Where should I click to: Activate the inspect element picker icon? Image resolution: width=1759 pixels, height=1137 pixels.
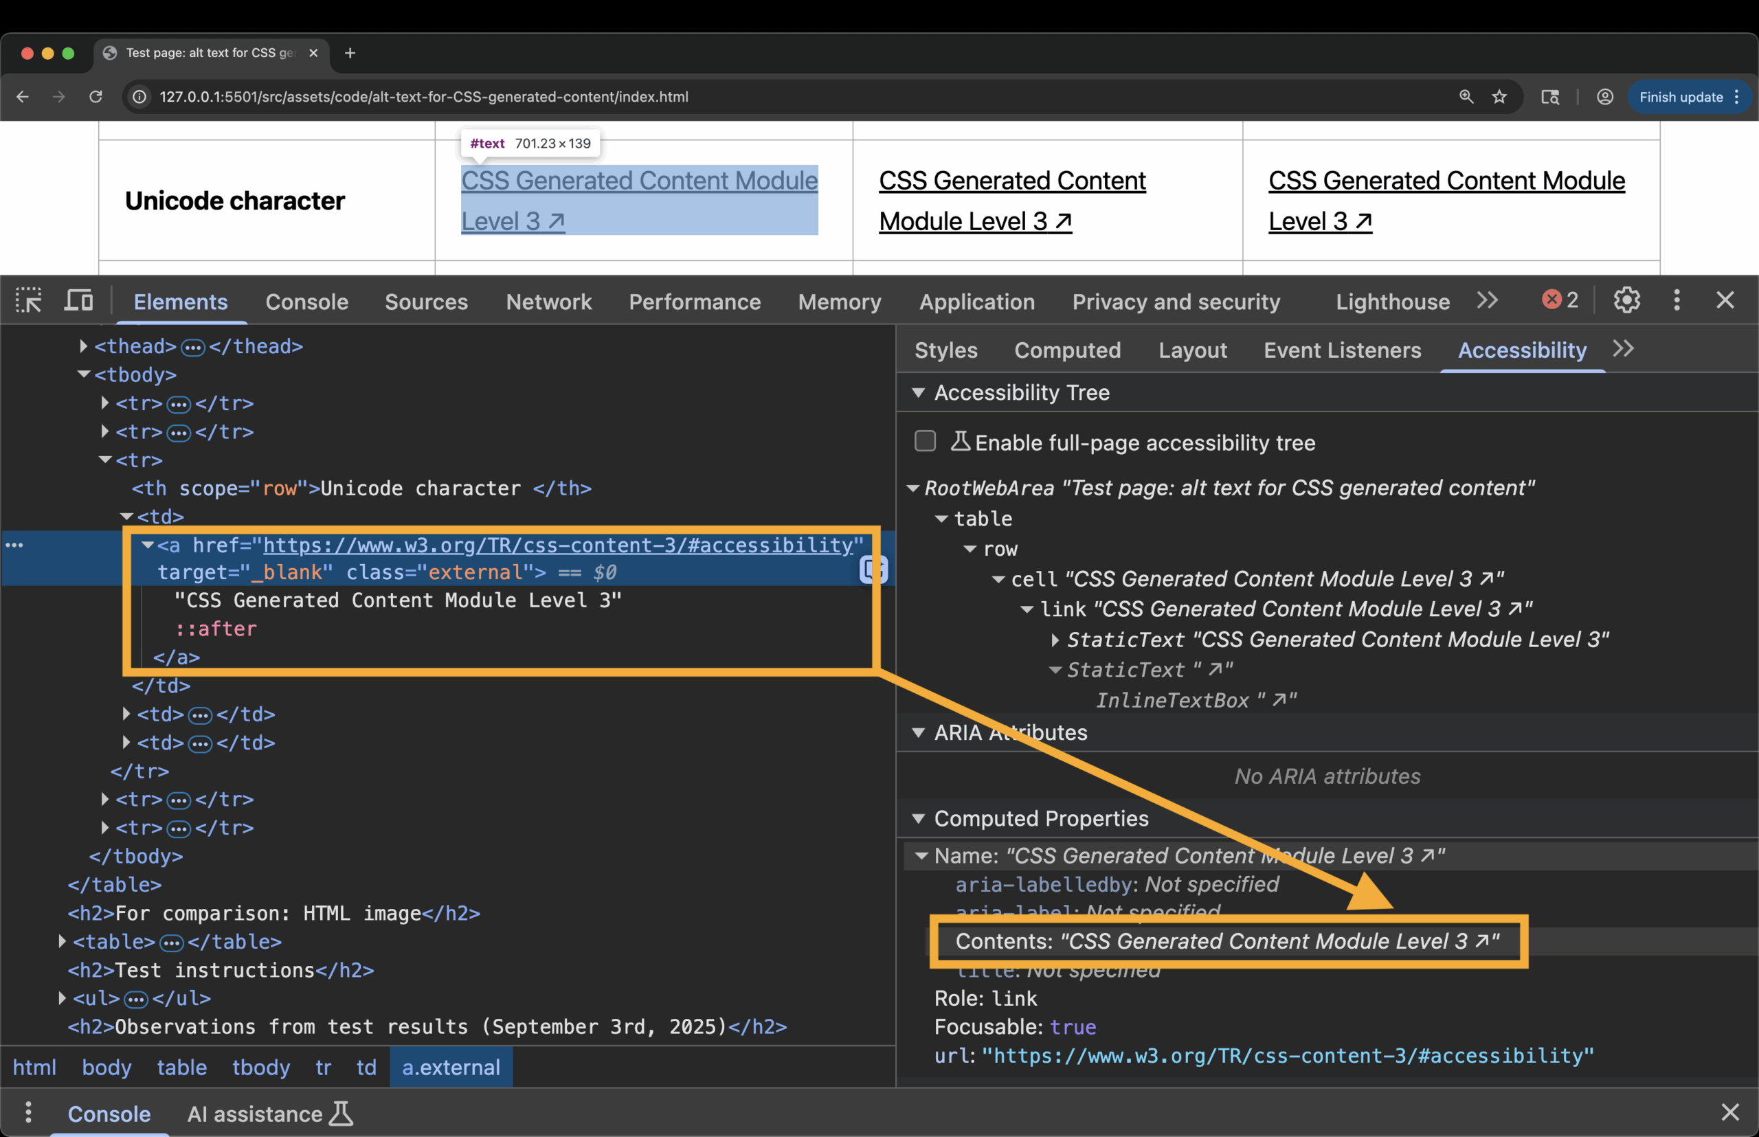pyautogui.click(x=29, y=300)
